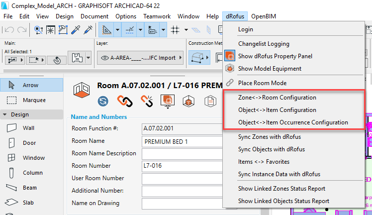Select the syringe inject parameters tool

point(89,30)
